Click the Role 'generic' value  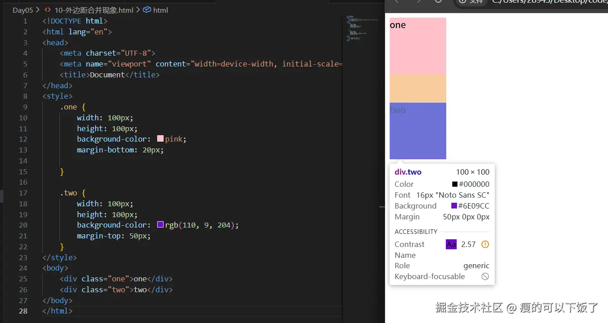[476, 266]
